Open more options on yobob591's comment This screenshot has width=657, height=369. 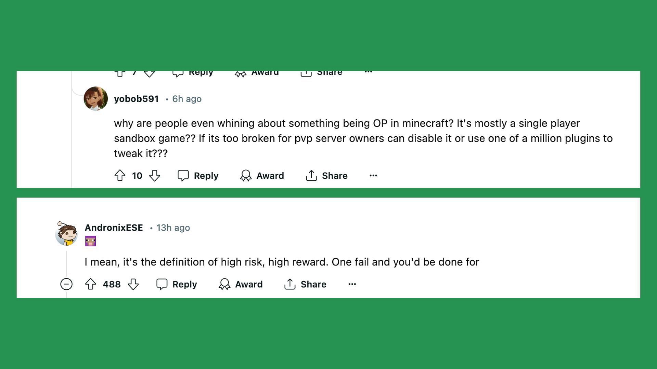[373, 176]
